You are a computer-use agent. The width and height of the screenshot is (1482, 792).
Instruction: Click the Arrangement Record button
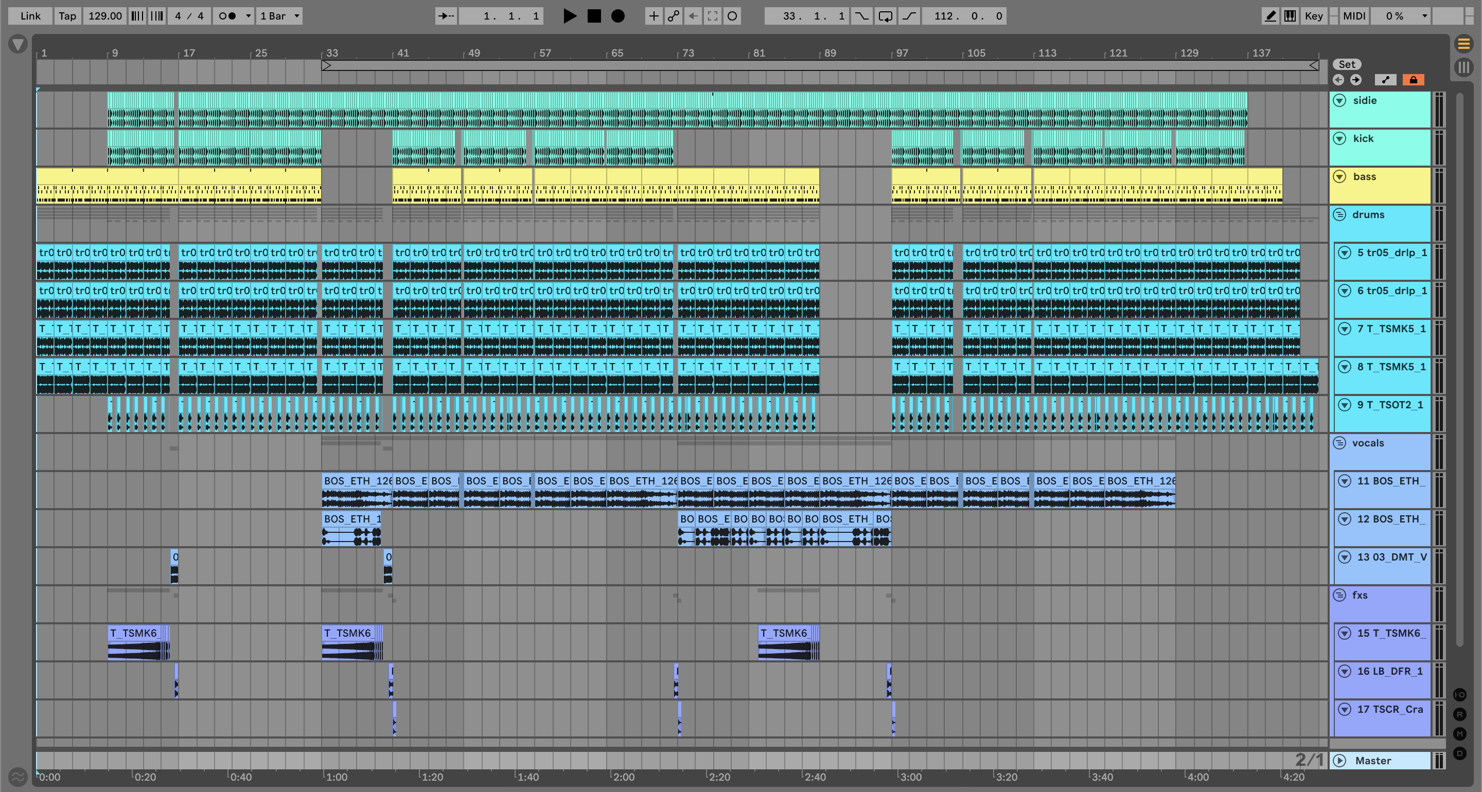tap(618, 16)
